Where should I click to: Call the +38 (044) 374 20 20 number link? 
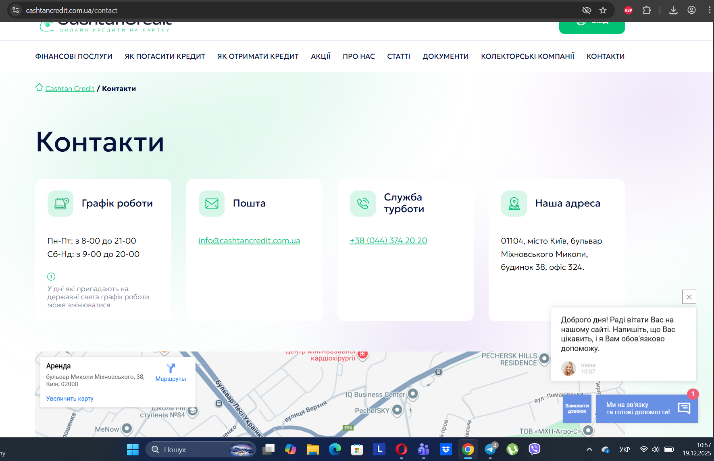tap(388, 240)
